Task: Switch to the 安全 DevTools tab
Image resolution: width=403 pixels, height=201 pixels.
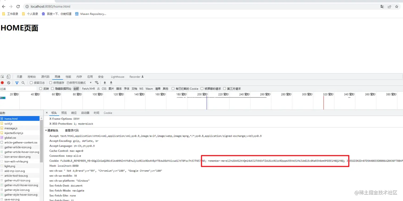Action: [101, 77]
